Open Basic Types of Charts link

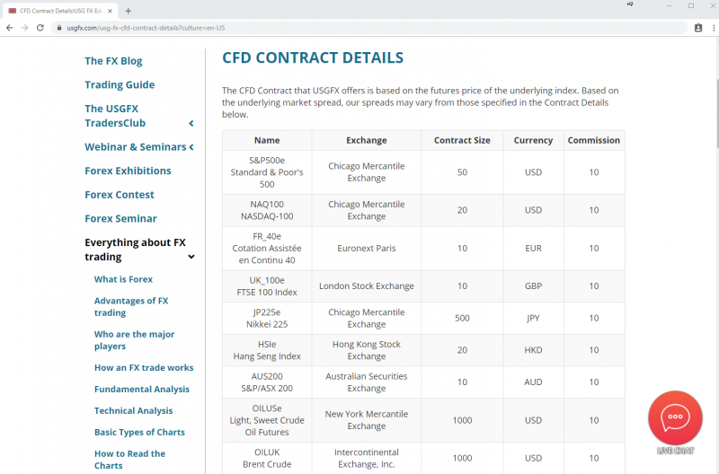(139, 433)
